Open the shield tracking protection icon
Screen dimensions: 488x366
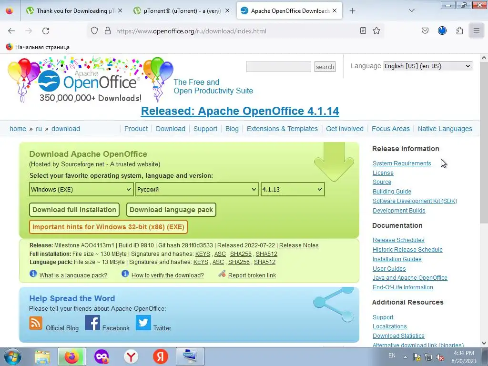pos(94,31)
